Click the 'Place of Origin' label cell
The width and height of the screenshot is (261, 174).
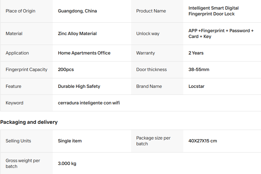[20, 11]
